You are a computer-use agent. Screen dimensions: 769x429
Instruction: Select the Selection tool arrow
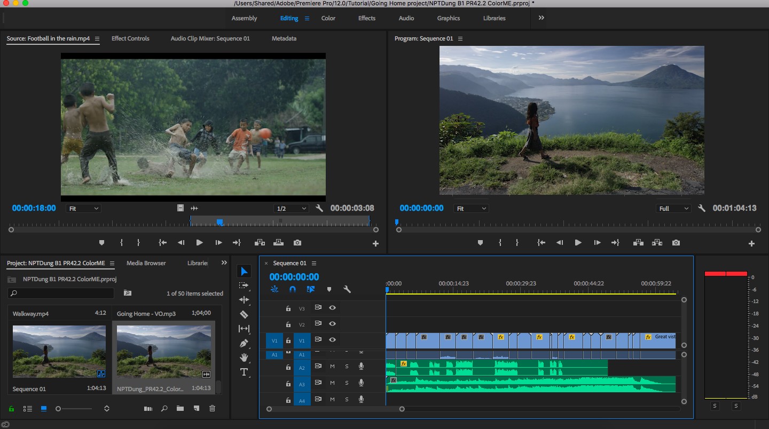click(x=244, y=272)
